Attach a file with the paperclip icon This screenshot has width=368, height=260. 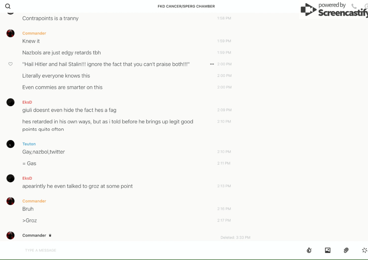tap(346, 250)
